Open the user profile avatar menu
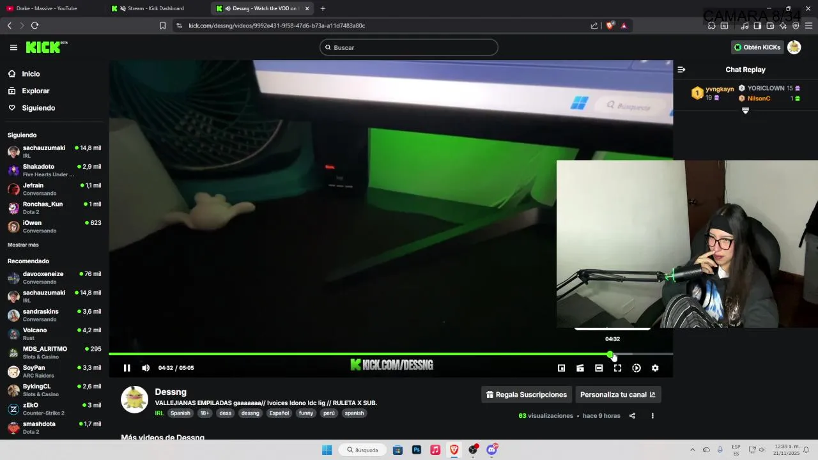The height and width of the screenshot is (460, 818). click(x=794, y=47)
